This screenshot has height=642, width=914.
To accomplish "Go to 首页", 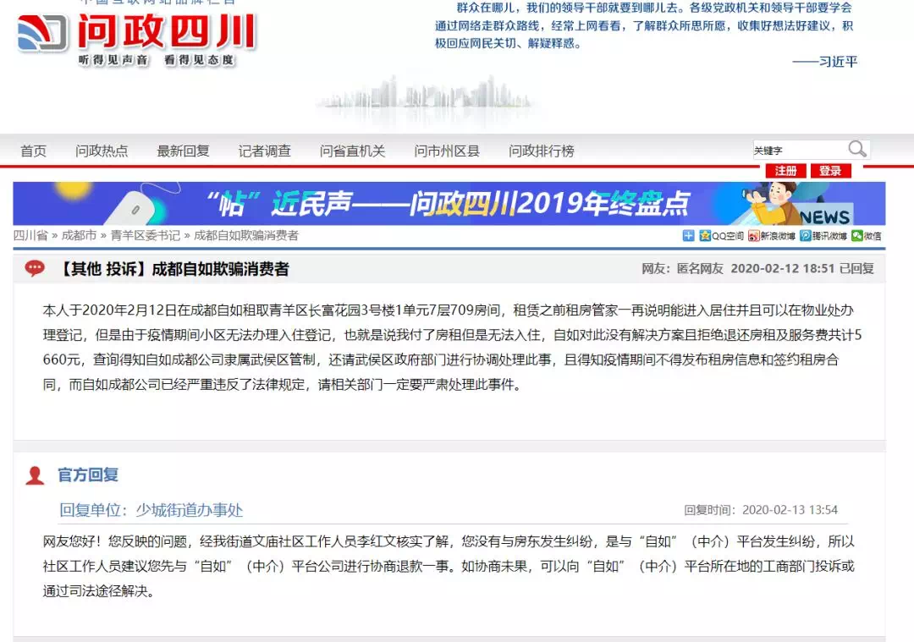I will (33, 151).
